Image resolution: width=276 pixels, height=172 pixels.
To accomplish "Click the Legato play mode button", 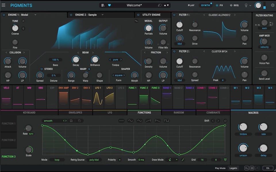I will click(233, 168).
